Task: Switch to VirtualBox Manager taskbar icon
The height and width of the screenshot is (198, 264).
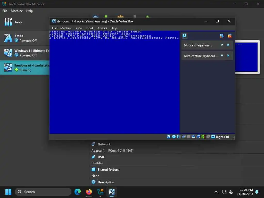Action: click(x=100, y=192)
